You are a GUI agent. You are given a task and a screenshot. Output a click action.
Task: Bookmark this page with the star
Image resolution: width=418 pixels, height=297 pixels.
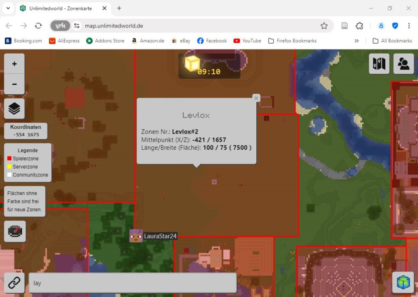pyautogui.click(x=324, y=26)
